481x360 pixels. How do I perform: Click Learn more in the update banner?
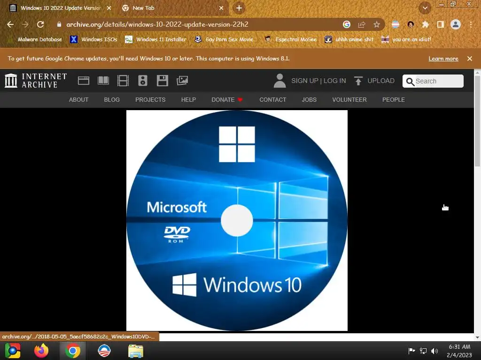tap(443, 59)
